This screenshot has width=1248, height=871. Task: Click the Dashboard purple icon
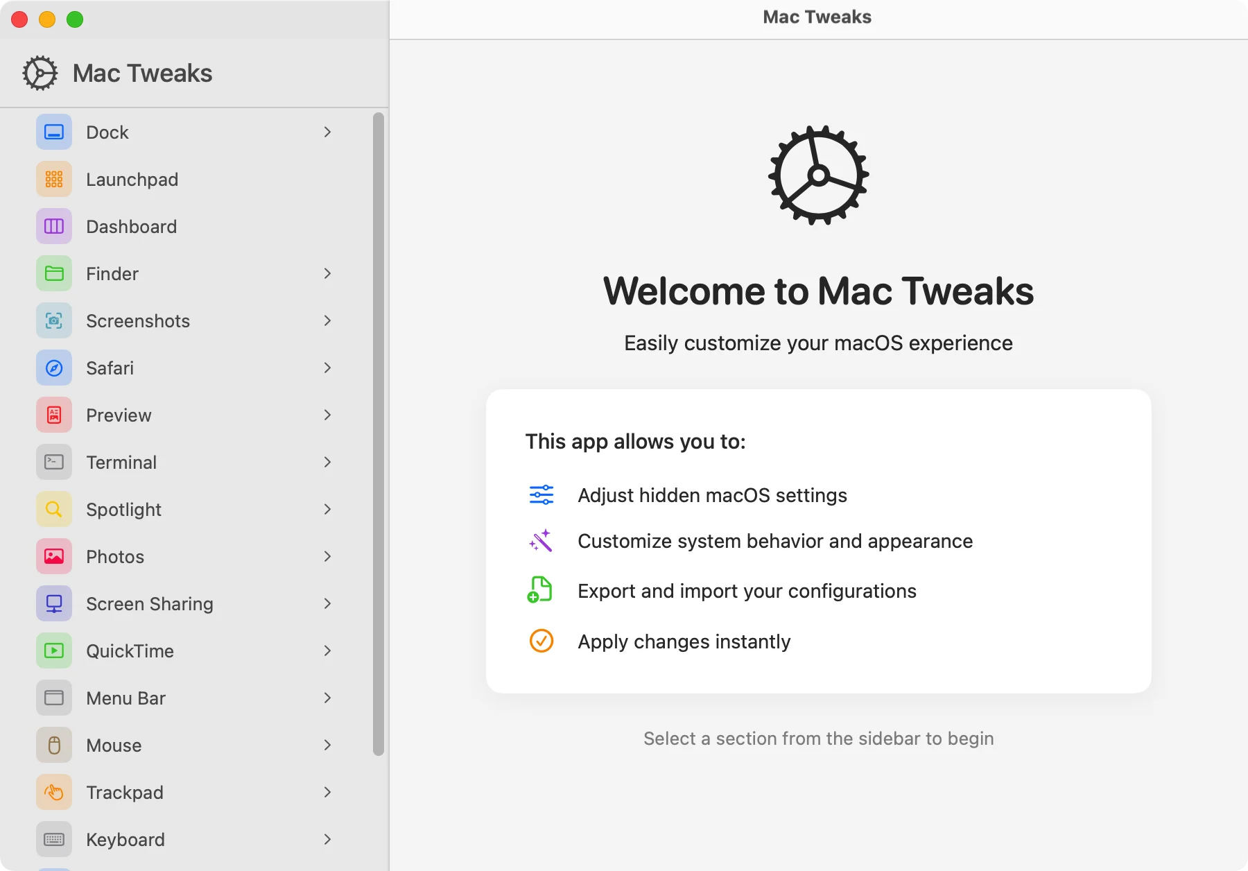(x=54, y=226)
